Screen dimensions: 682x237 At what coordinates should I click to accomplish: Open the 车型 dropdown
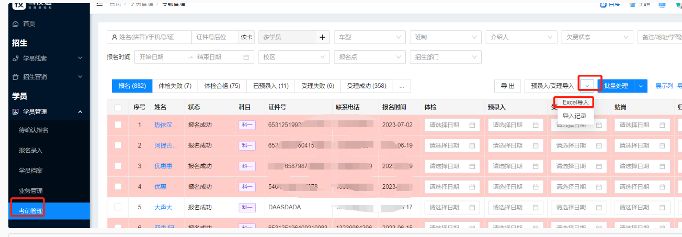[x=370, y=37]
